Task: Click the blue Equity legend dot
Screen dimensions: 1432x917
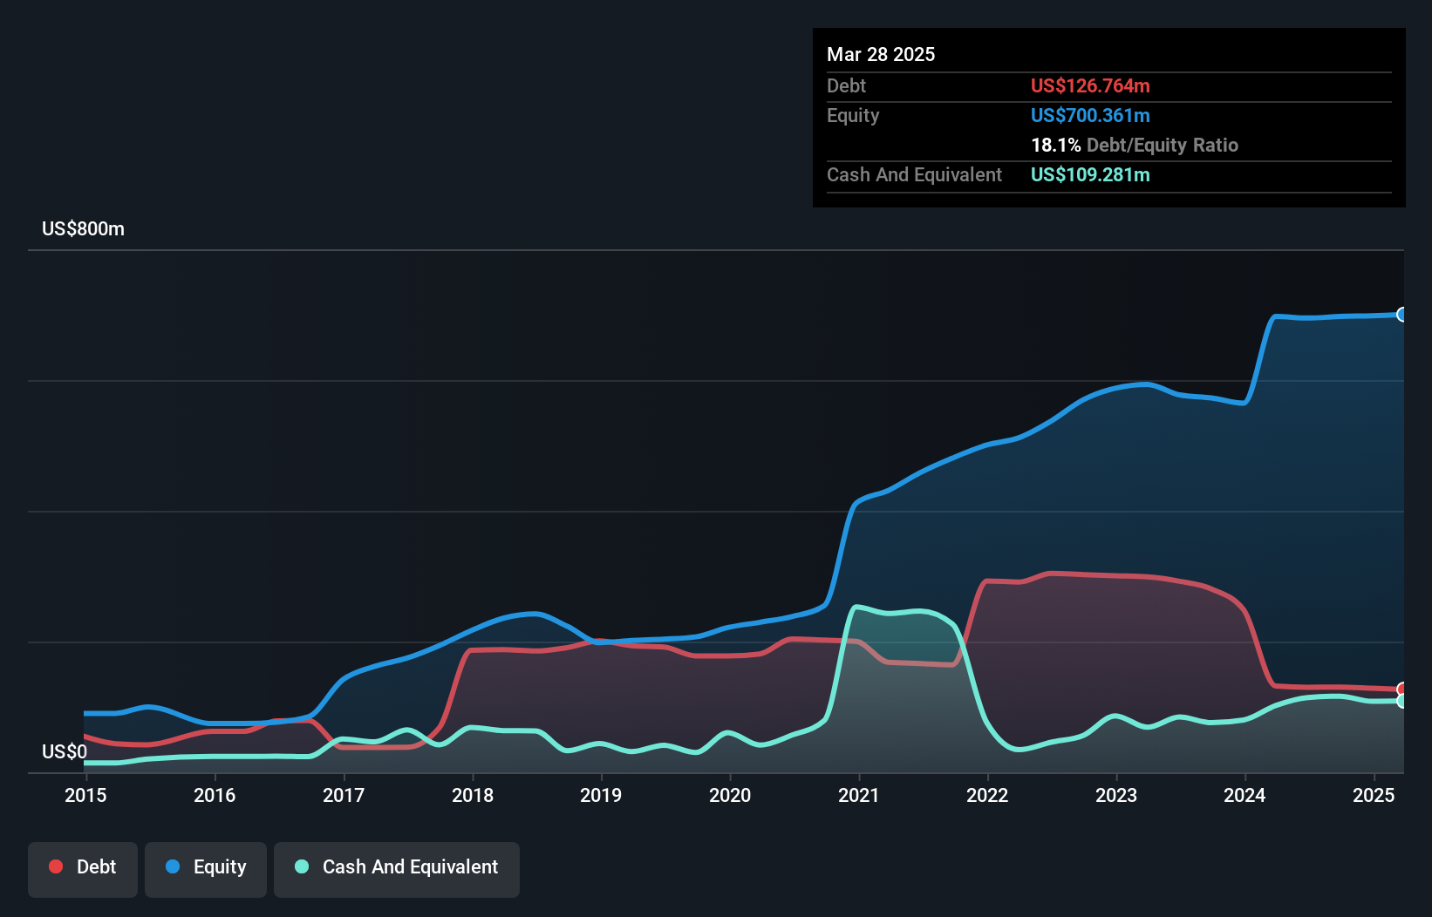Action: point(173,866)
